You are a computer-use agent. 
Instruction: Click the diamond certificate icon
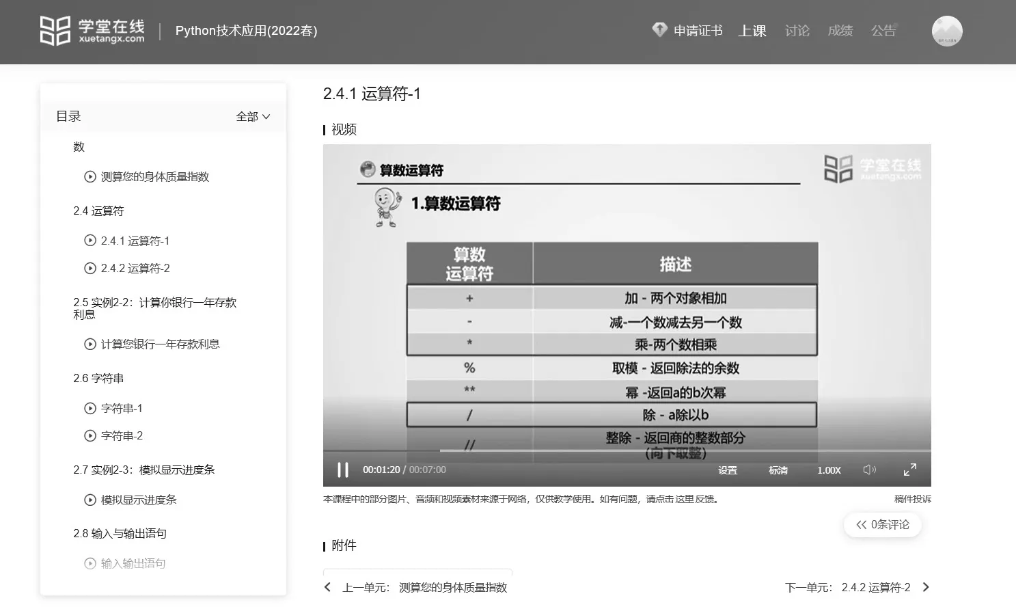click(x=659, y=30)
